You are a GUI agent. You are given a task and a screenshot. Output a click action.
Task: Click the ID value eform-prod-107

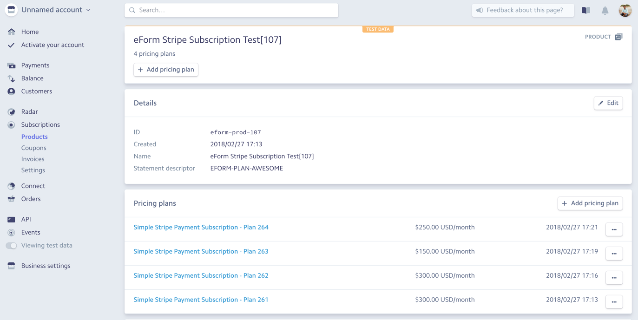236,132
